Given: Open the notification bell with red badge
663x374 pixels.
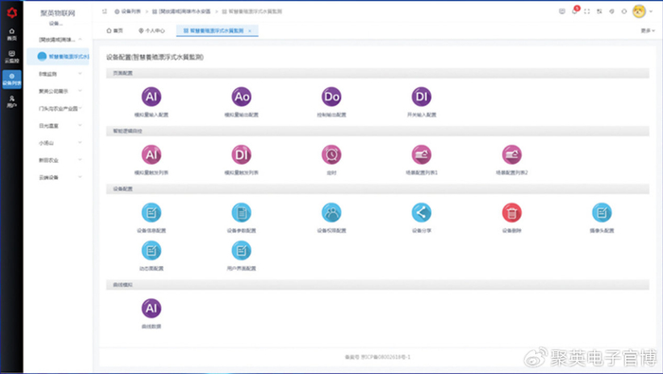Looking at the screenshot, I should click(x=575, y=11).
